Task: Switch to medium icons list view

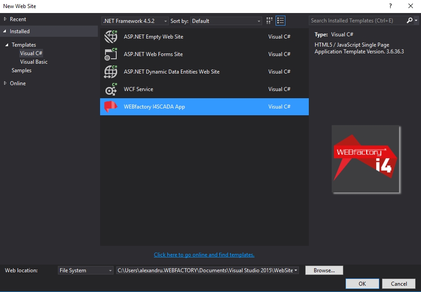Action: (281, 21)
